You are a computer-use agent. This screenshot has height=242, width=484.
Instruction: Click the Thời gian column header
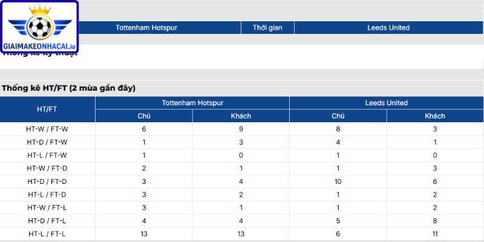coord(267,27)
